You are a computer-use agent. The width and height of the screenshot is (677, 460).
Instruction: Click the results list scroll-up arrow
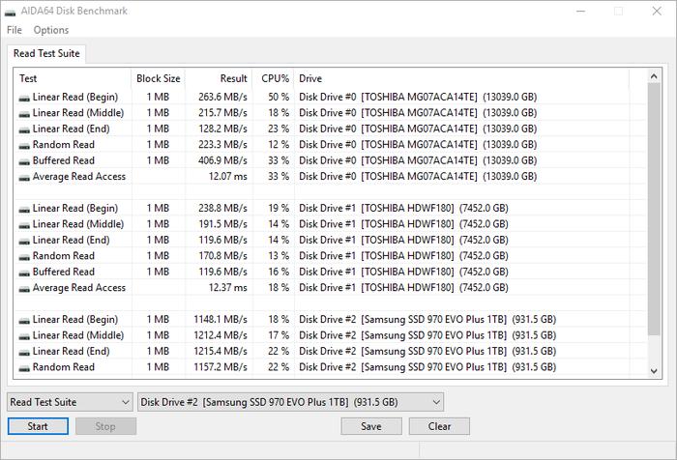click(x=654, y=76)
